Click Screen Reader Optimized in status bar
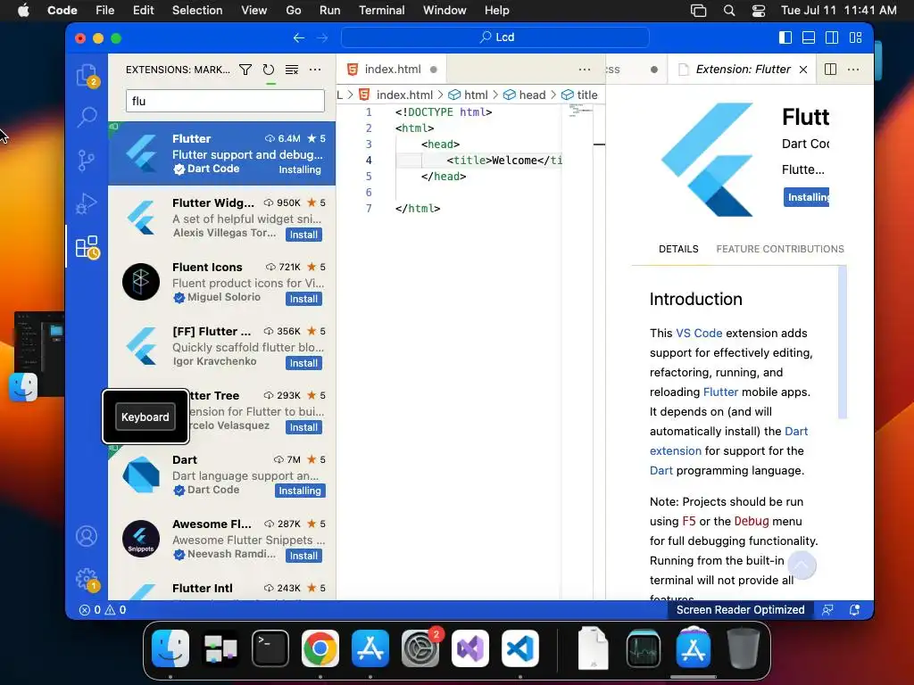Image resolution: width=914 pixels, height=685 pixels. [740, 610]
